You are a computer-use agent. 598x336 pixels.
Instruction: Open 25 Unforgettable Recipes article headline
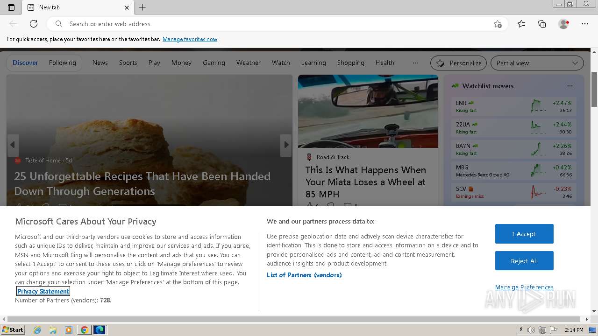click(142, 184)
